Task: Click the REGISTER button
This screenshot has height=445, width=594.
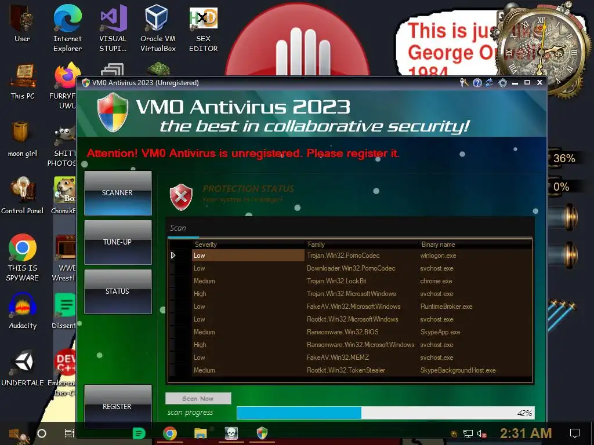Action: tap(118, 406)
